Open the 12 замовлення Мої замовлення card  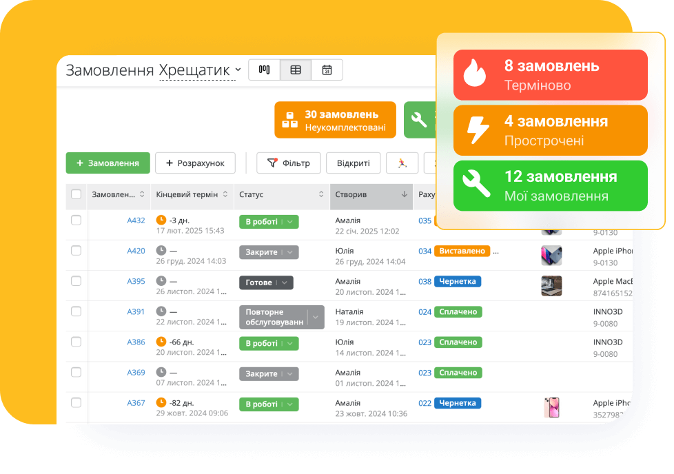click(x=550, y=186)
